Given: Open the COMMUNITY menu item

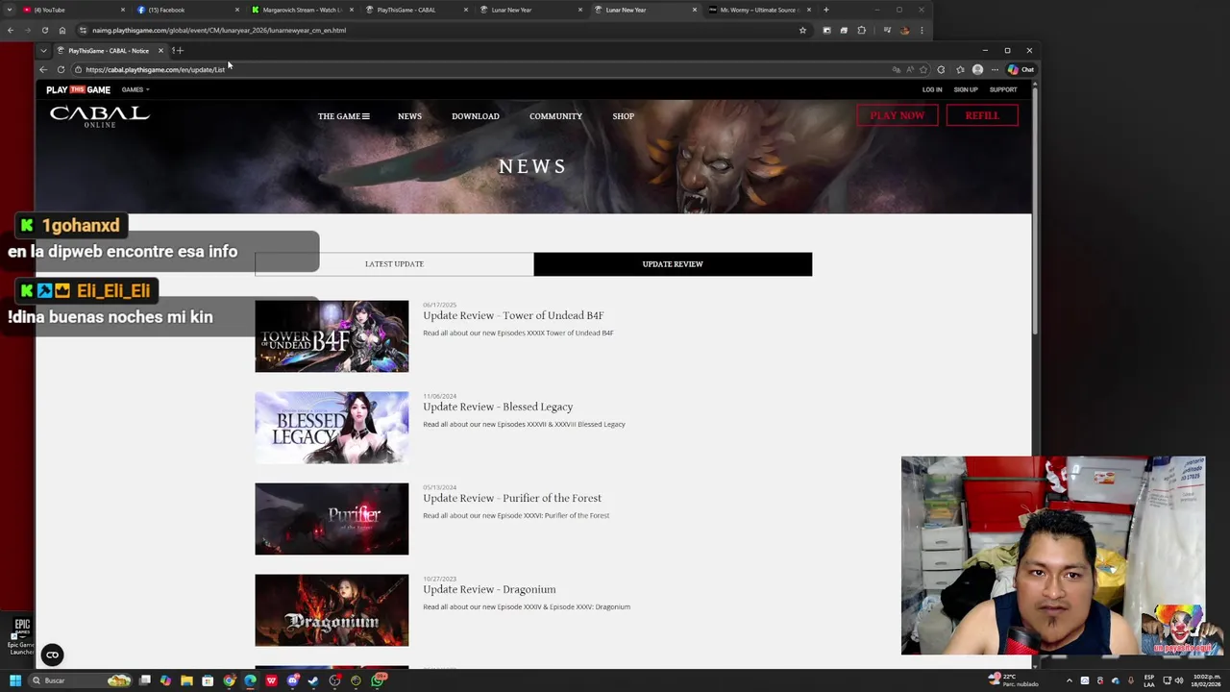Looking at the screenshot, I should (x=555, y=116).
